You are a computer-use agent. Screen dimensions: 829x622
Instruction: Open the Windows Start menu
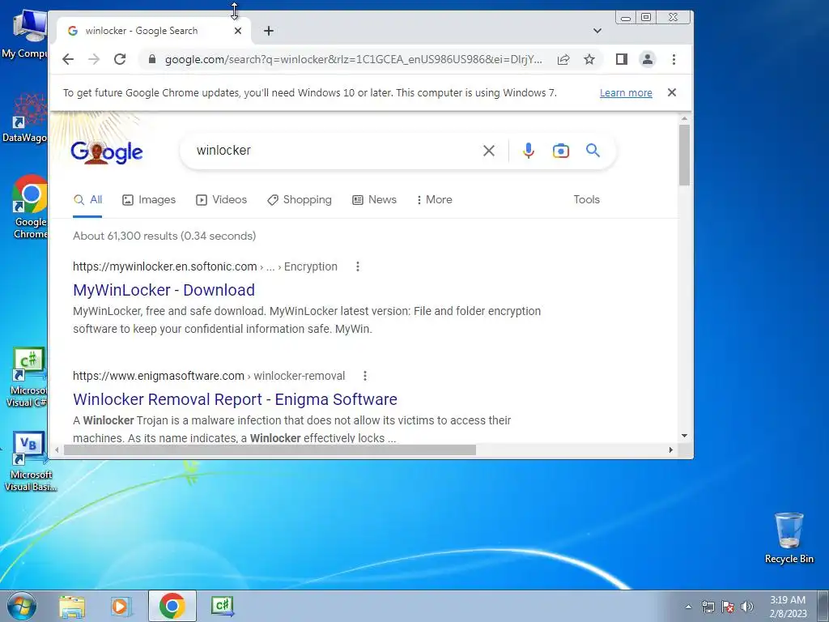[22, 606]
